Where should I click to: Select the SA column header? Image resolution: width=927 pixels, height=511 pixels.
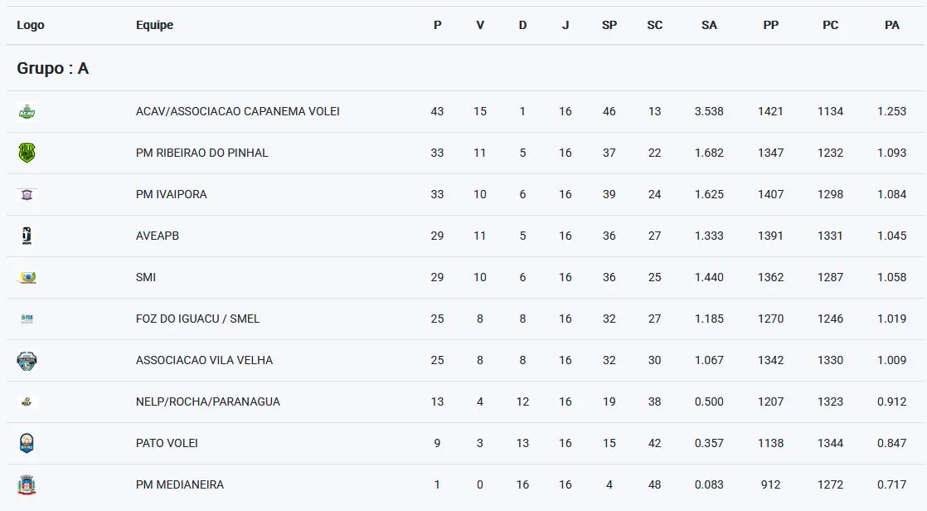tap(709, 25)
